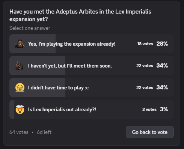Click the poll question about Adeptus Arbites
The image size is (184, 149).
(x=80, y=15)
